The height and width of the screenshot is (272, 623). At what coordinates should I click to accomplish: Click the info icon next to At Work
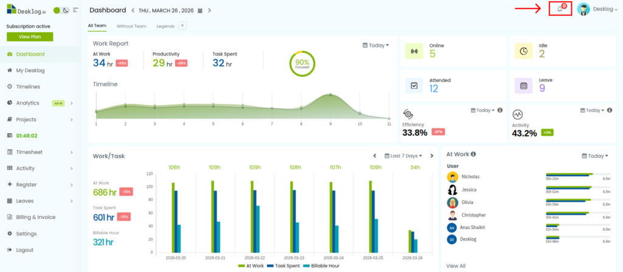click(x=473, y=155)
